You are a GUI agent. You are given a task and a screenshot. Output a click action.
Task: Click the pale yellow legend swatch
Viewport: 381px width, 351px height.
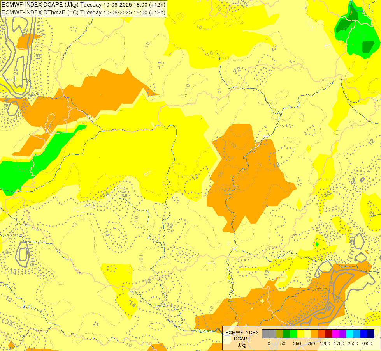[307, 333]
